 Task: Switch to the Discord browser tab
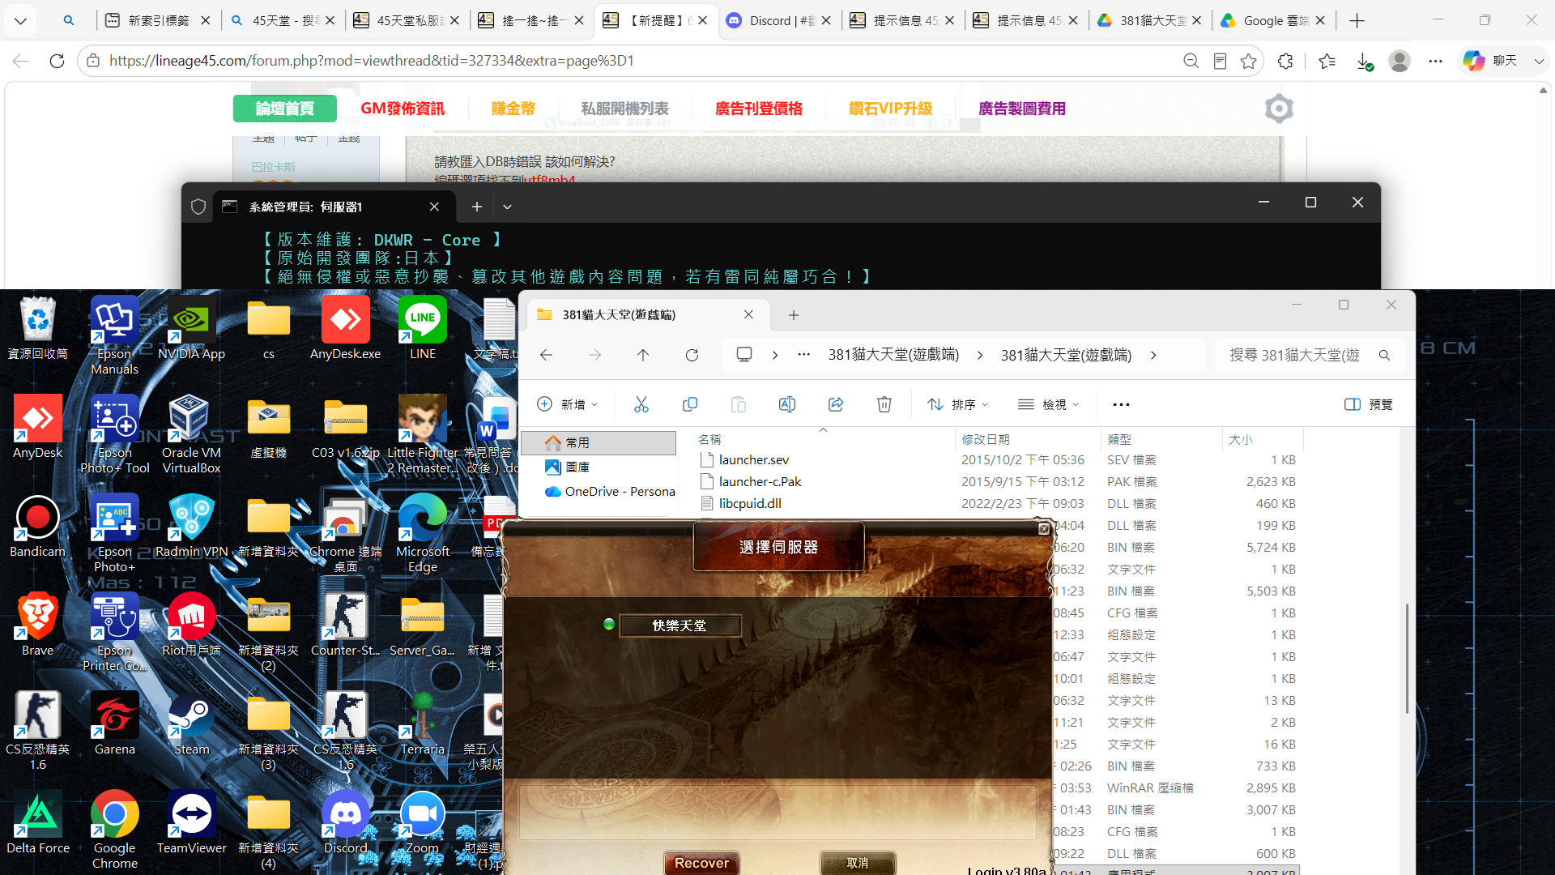pos(778,20)
